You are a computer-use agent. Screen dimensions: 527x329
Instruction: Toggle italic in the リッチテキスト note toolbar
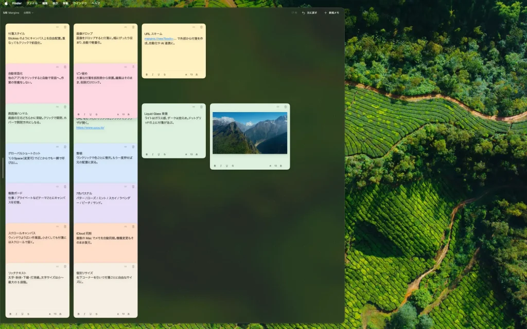click(16, 314)
